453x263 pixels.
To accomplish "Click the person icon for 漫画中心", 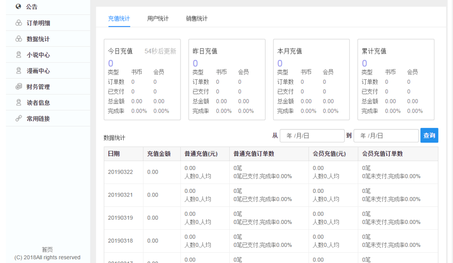I will pyautogui.click(x=18, y=71).
